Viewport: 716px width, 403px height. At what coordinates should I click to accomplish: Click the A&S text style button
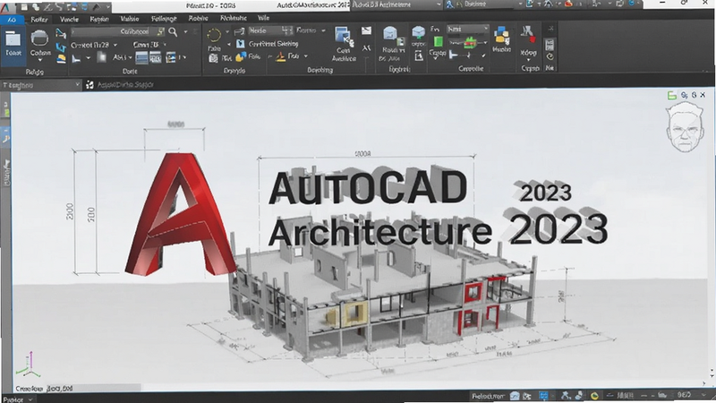point(122,57)
